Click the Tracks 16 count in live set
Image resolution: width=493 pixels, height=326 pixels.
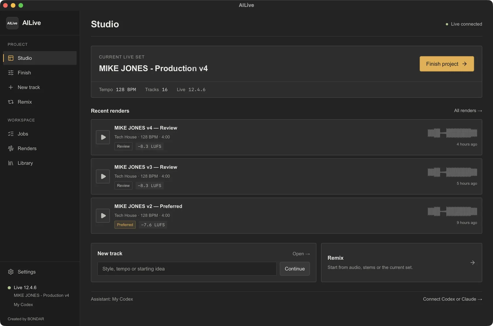156,90
